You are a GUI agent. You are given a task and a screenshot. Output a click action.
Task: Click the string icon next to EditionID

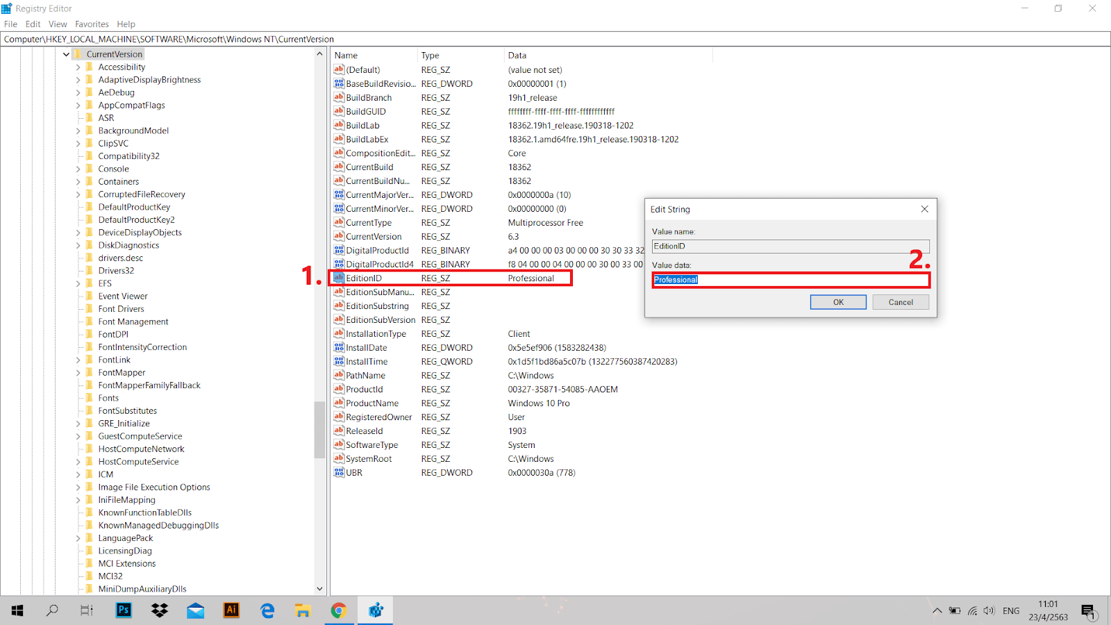pyautogui.click(x=338, y=278)
